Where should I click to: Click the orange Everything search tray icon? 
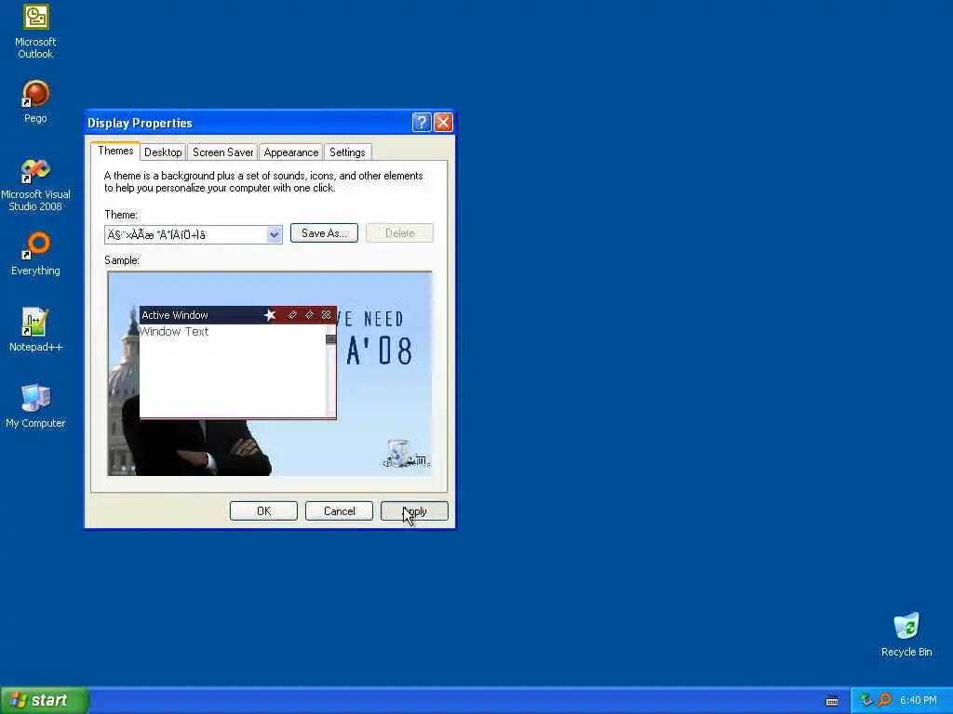coord(884,700)
